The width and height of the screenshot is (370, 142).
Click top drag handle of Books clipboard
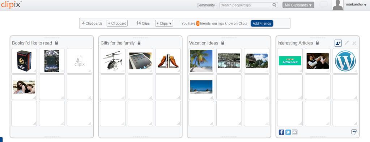52,37
